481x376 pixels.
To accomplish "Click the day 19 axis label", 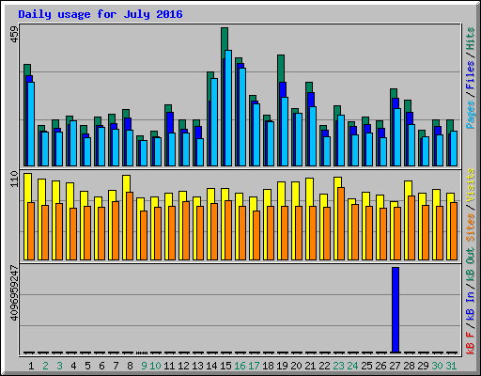I will click(282, 366).
